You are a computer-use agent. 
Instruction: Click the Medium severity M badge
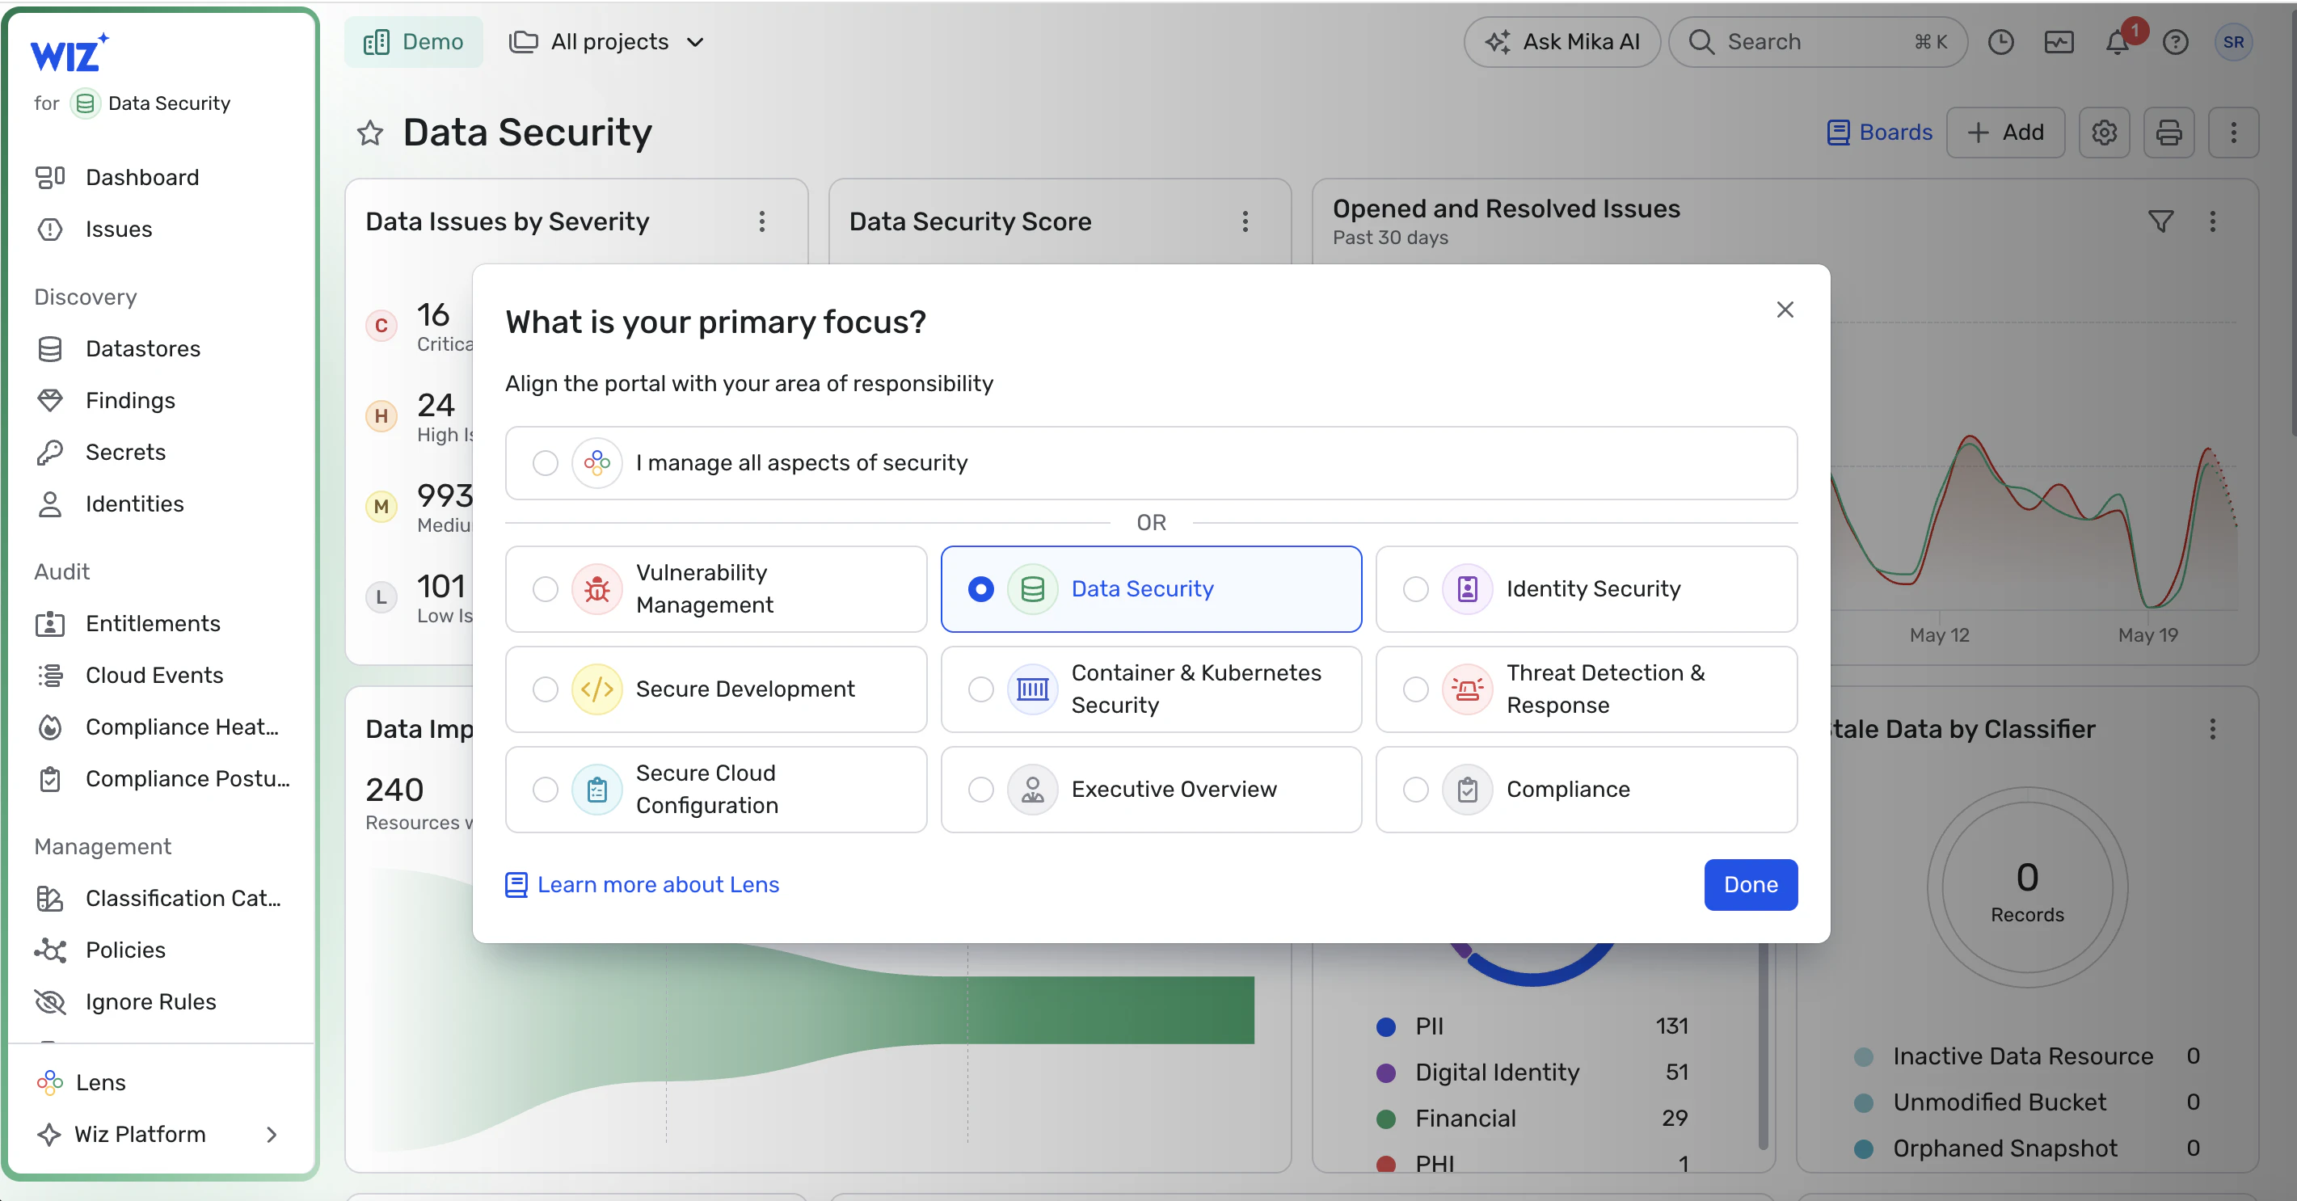coord(381,507)
